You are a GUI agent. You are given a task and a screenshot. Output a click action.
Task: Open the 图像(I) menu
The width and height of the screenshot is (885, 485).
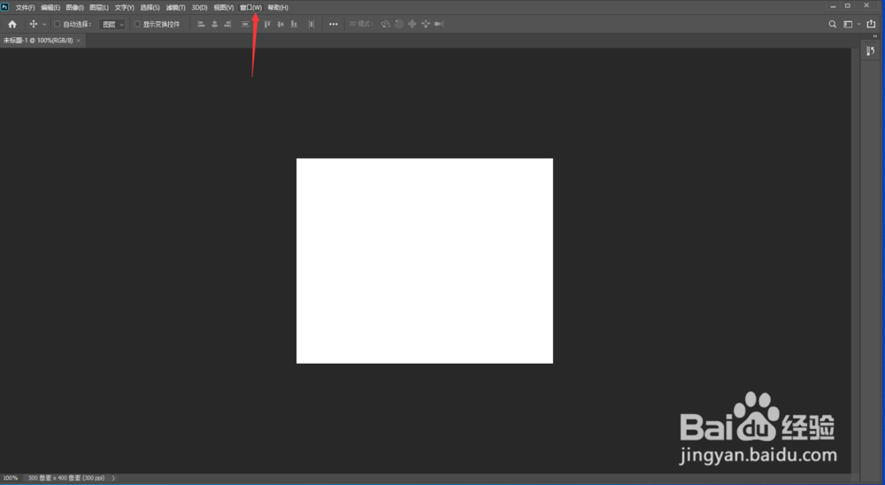click(x=74, y=8)
